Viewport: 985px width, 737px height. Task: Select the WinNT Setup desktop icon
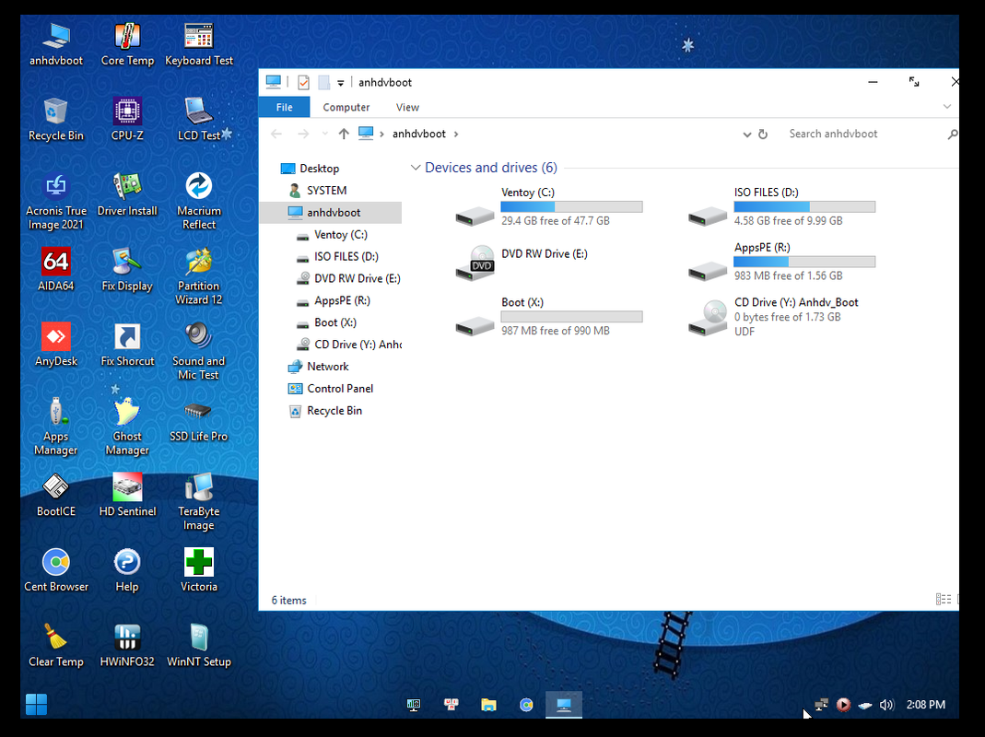(198, 645)
